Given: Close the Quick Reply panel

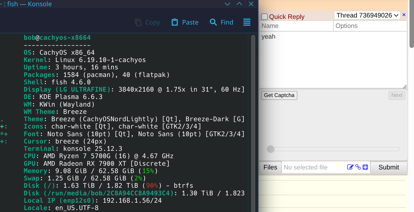Looking at the screenshot, I should [x=404, y=15].
